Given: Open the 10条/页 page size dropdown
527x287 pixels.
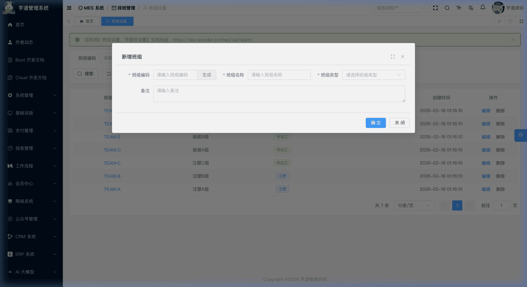Looking at the screenshot, I should [414, 205].
